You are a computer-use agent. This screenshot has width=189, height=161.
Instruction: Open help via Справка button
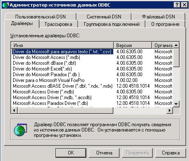tap(171, 153)
